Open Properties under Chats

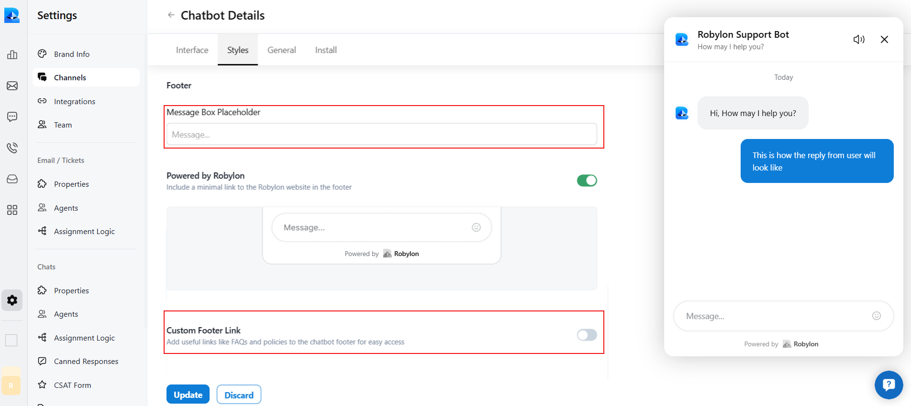(86, 290)
